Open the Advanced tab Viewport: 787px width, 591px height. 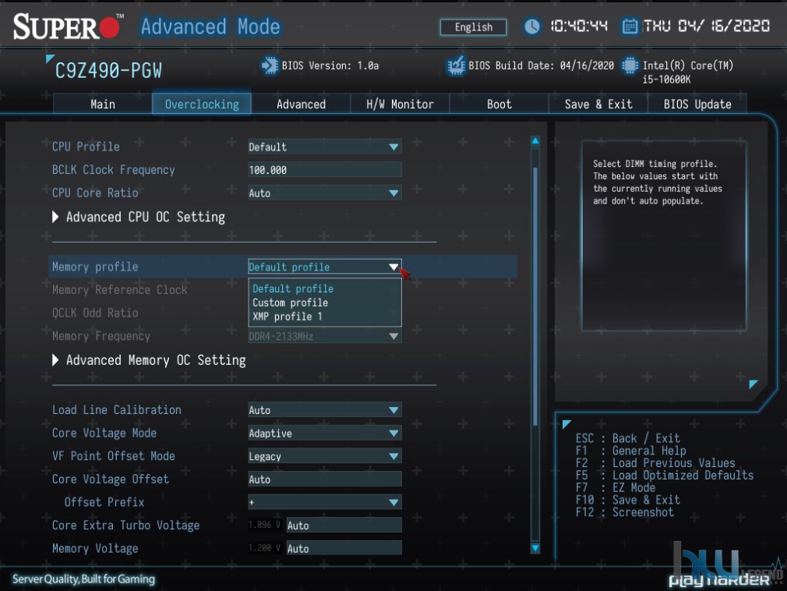[x=301, y=104]
